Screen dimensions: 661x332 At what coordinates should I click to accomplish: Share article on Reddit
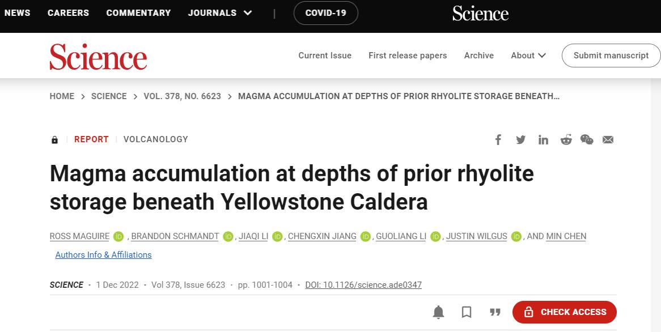[x=566, y=139]
